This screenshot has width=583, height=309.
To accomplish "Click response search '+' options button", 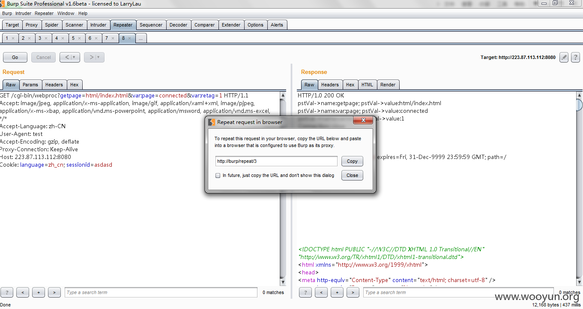I will tap(337, 292).
